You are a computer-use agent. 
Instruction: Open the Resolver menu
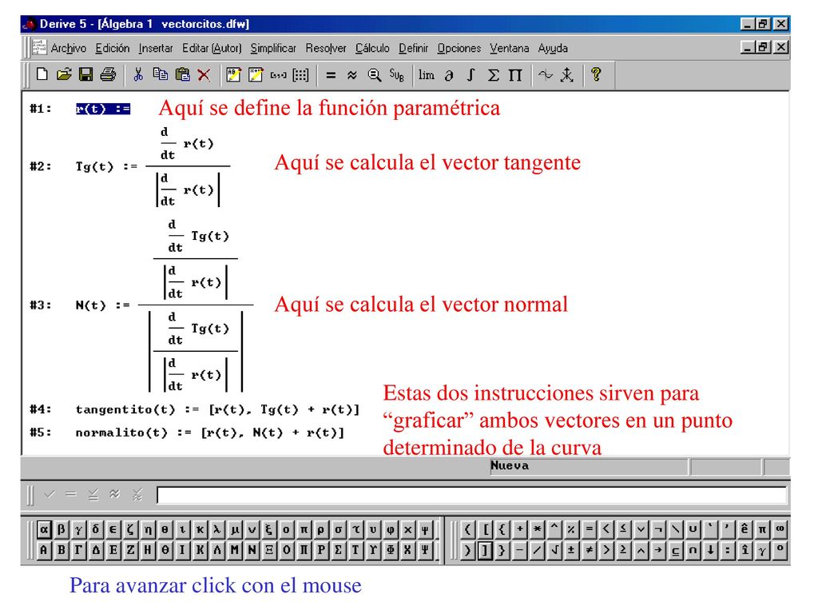coord(326,48)
